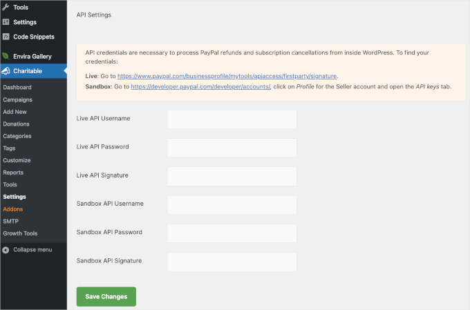Image resolution: width=470 pixels, height=310 pixels.
Task: Open the Reports submenu item
Action: [13, 173]
